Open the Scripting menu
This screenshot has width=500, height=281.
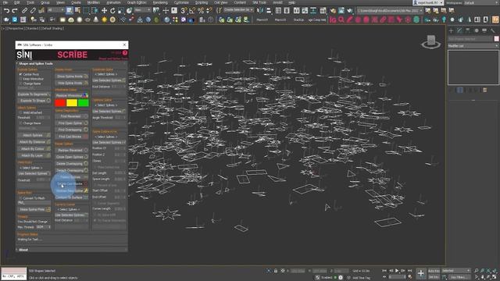(x=202, y=2)
